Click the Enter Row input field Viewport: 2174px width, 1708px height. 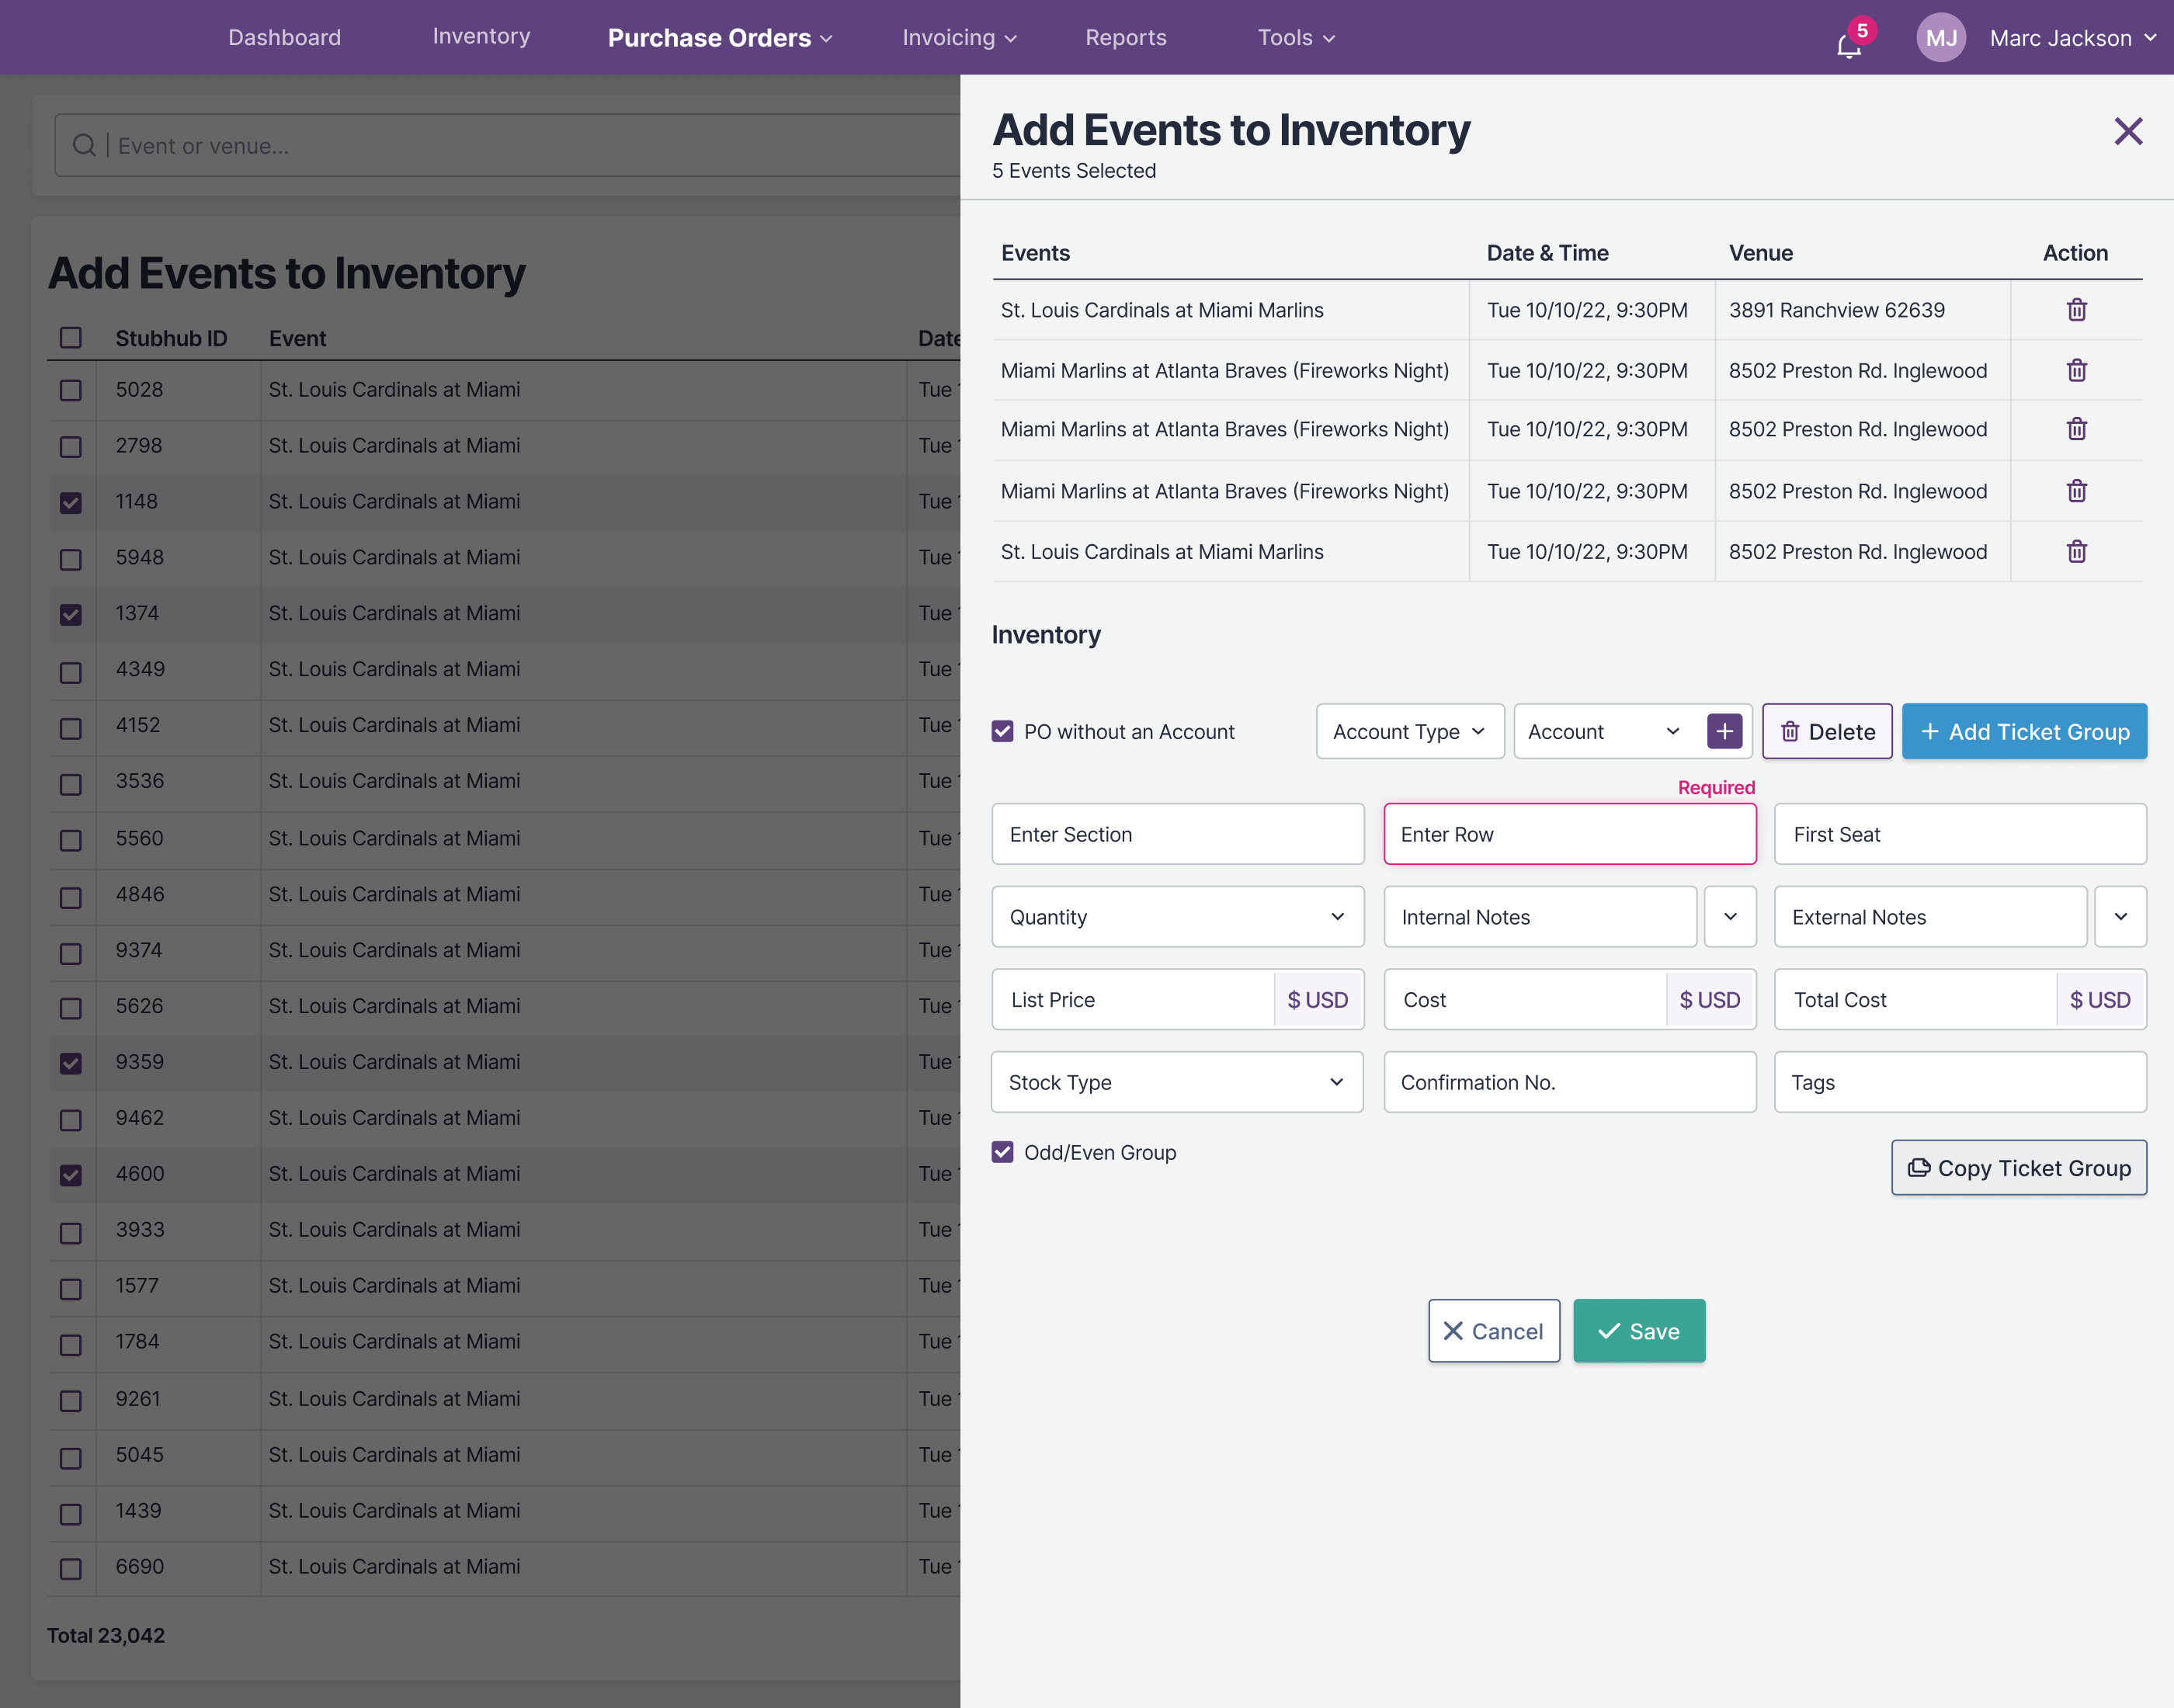click(x=1569, y=834)
